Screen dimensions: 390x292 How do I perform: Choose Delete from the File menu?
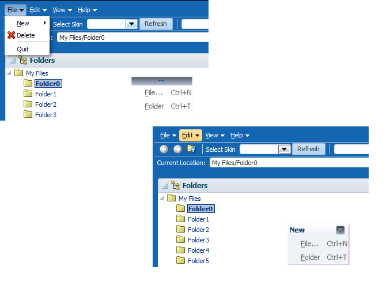(x=27, y=35)
